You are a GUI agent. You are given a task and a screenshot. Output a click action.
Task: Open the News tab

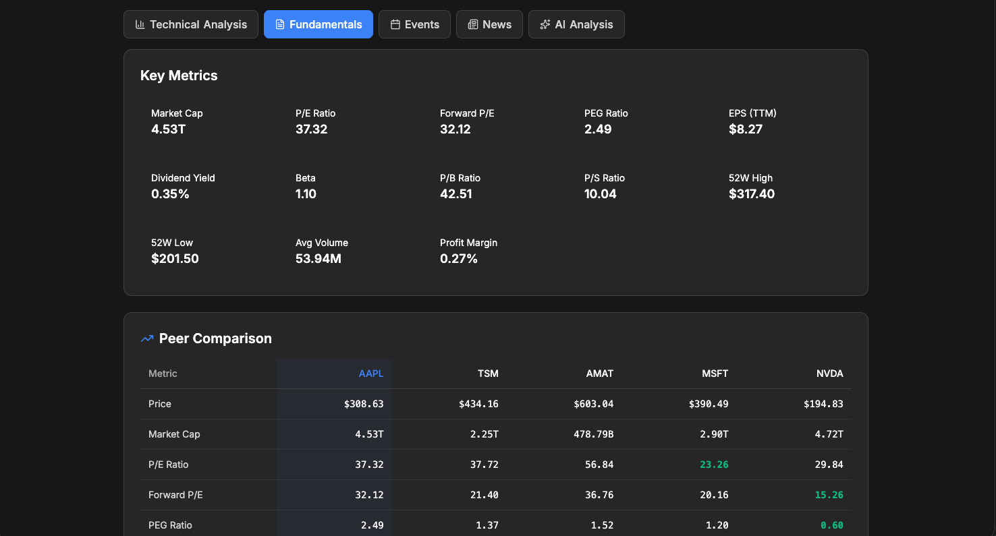coord(489,24)
